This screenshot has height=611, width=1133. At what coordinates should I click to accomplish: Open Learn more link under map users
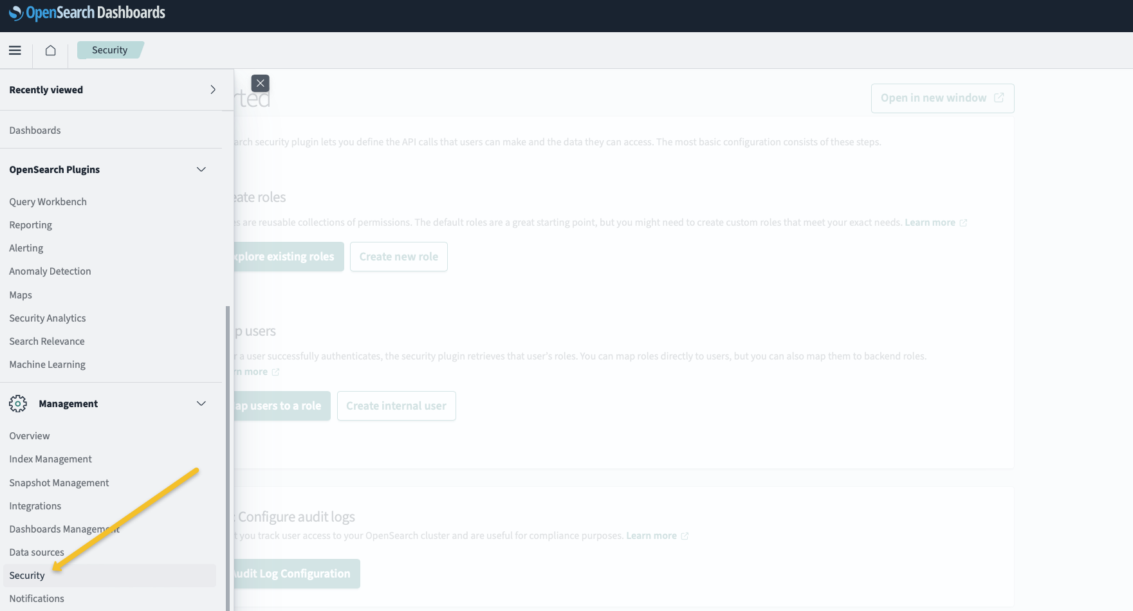tap(257, 372)
